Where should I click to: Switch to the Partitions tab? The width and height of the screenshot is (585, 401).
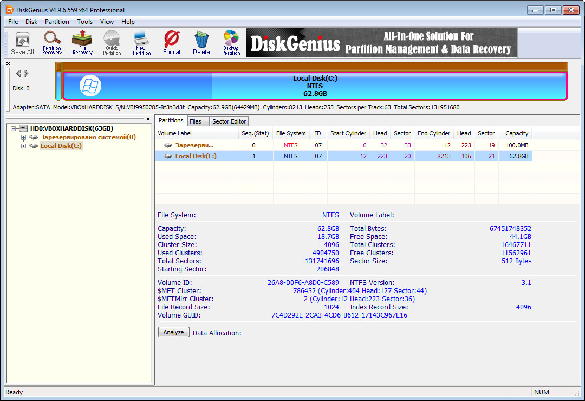click(171, 121)
